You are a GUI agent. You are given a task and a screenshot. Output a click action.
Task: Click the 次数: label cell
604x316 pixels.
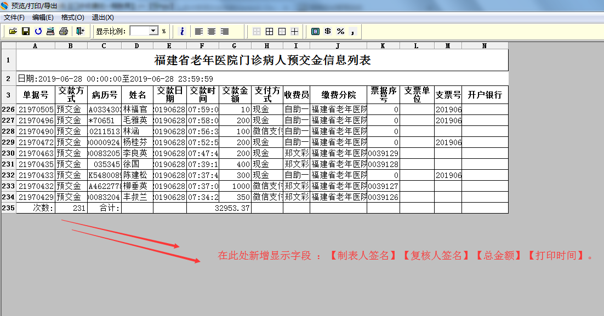coord(36,208)
